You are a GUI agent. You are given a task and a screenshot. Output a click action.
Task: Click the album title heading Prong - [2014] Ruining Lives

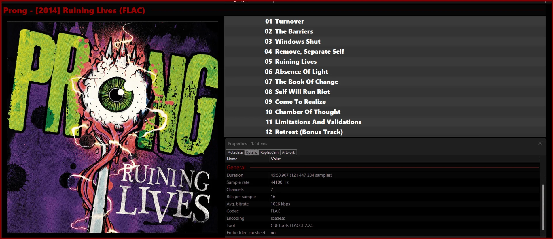click(x=74, y=11)
